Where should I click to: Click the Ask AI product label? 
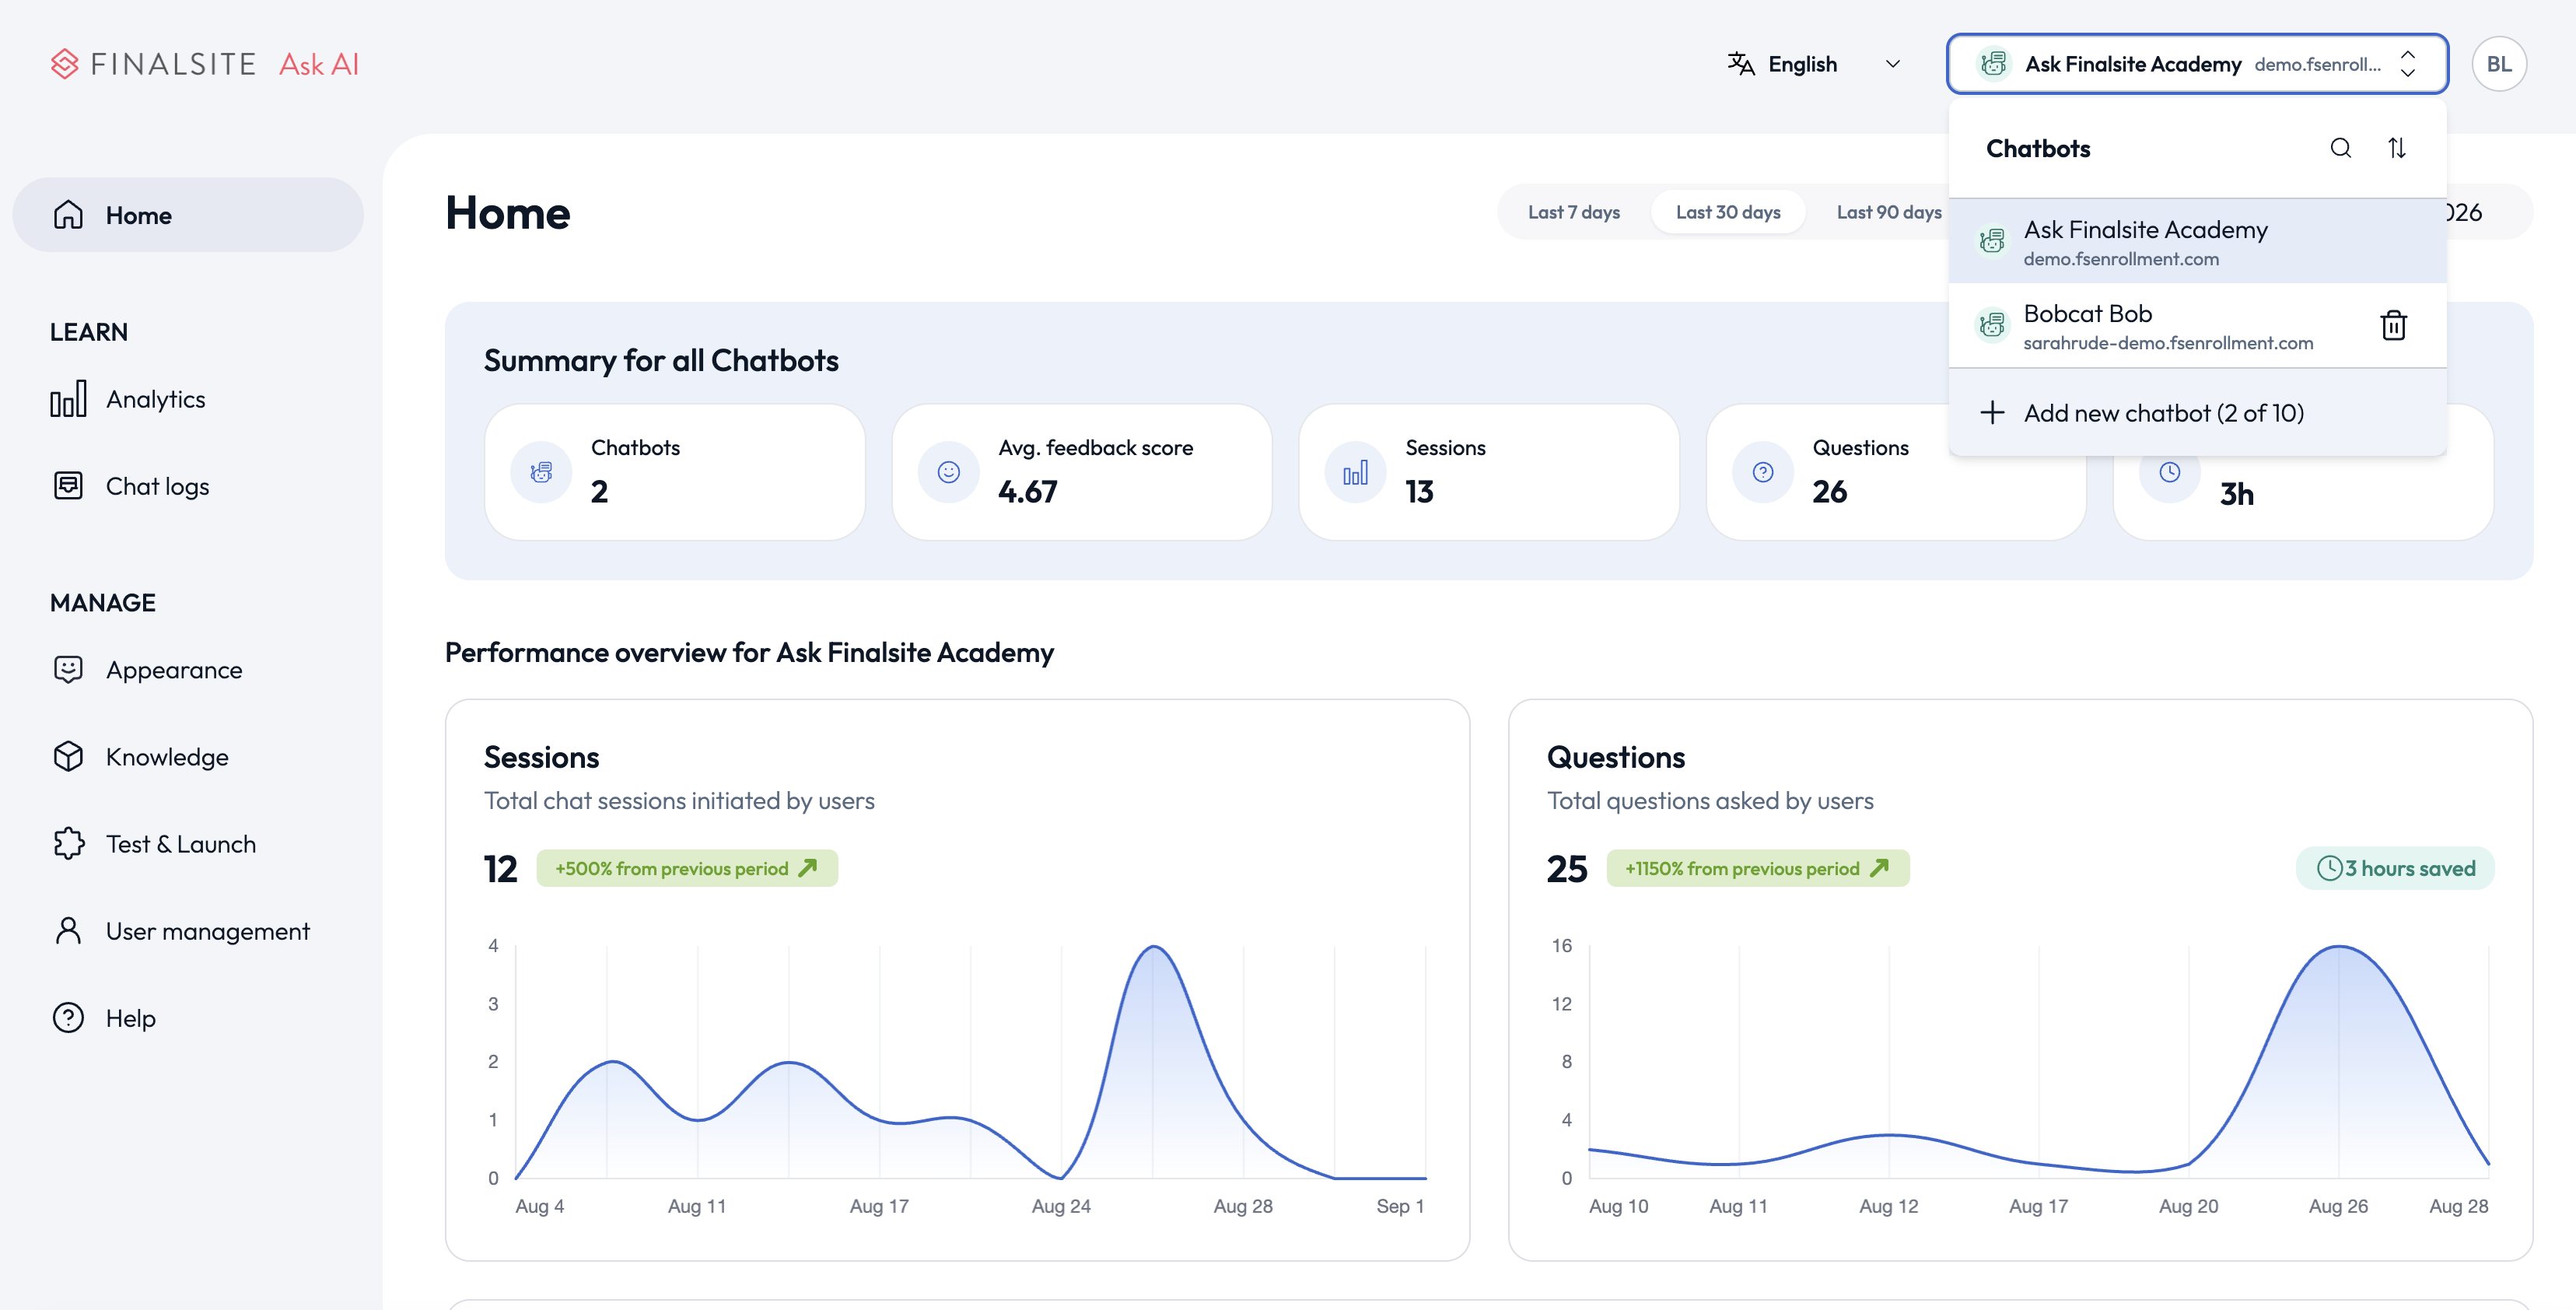click(319, 64)
